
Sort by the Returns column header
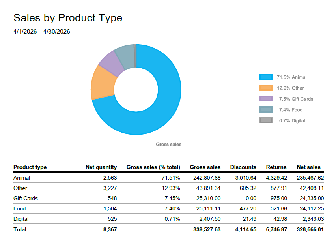click(x=276, y=167)
